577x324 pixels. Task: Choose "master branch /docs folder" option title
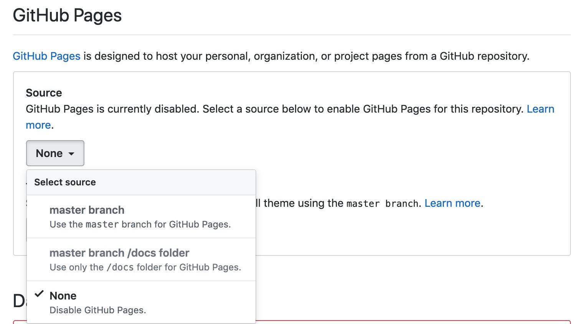(x=119, y=253)
